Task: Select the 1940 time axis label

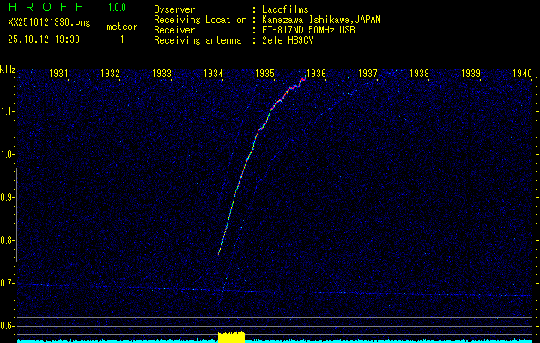Action: click(x=522, y=74)
